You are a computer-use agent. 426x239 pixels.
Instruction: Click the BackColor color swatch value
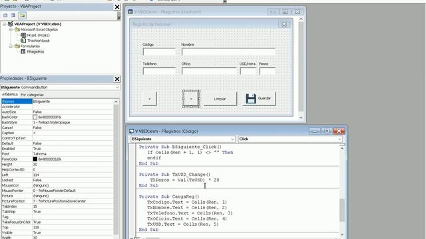pyautogui.click(x=35, y=117)
